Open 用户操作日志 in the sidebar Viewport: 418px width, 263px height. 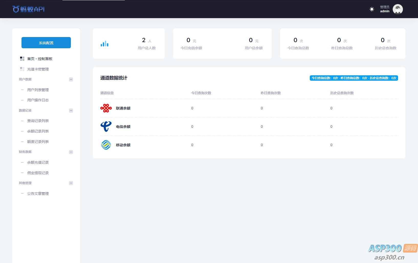click(38, 100)
